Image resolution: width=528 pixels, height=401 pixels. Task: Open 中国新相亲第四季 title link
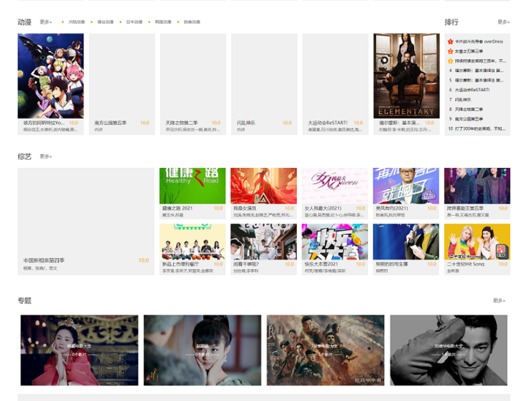44,260
